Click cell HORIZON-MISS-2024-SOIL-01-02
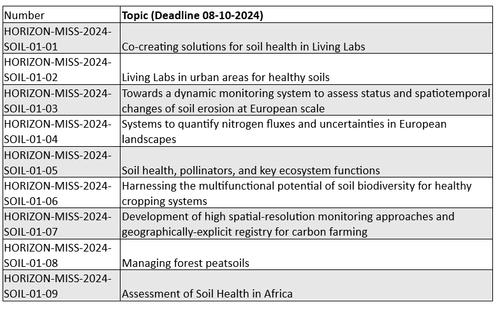This screenshot has width=500, height=309. (x=61, y=69)
